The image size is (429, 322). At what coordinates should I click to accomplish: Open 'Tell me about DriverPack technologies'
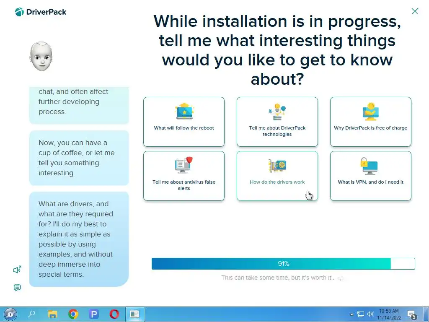277,122
